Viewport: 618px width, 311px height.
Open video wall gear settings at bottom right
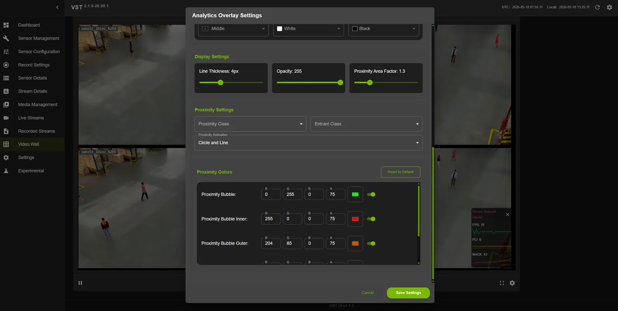[x=512, y=283]
